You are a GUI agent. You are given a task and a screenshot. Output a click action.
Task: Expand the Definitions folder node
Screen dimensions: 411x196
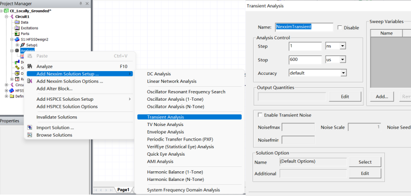[7, 96]
